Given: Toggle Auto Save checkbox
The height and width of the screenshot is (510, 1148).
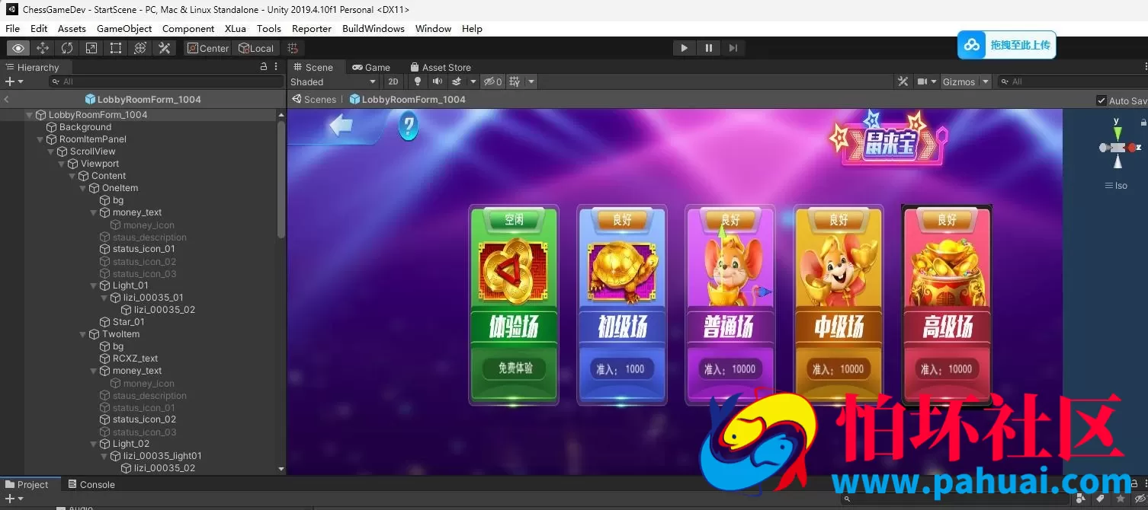Looking at the screenshot, I should (1101, 100).
